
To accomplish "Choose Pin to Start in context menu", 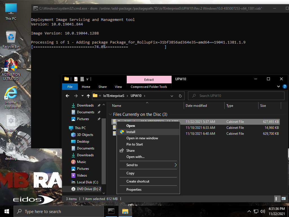I will point(148,144).
